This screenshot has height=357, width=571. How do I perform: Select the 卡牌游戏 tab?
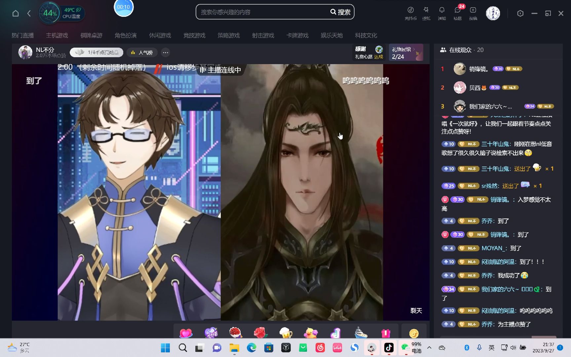[297, 35]
